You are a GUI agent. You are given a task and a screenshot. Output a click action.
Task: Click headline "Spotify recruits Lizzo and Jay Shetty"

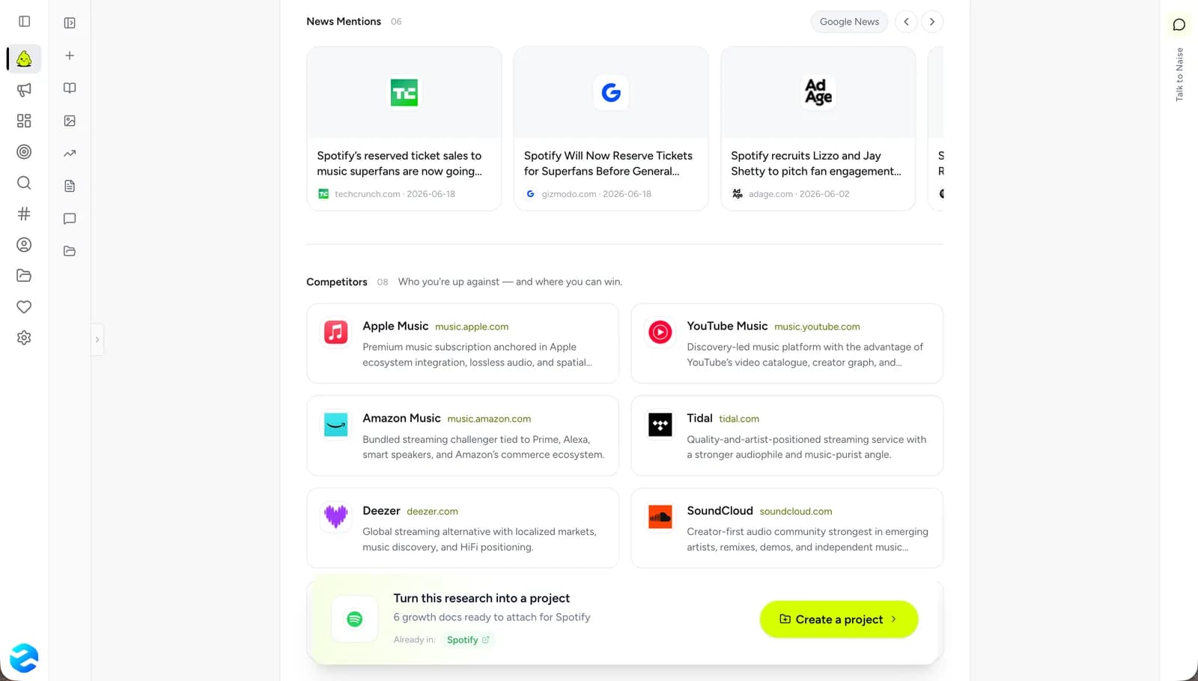click(x=816, y=163)
